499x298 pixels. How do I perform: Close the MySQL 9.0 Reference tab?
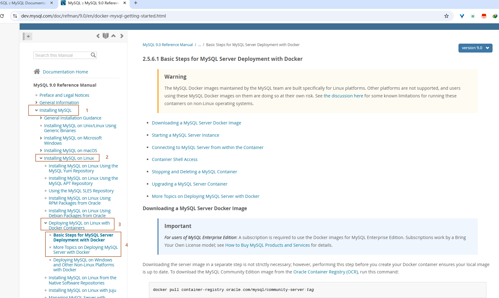click(x=125, y=3)
